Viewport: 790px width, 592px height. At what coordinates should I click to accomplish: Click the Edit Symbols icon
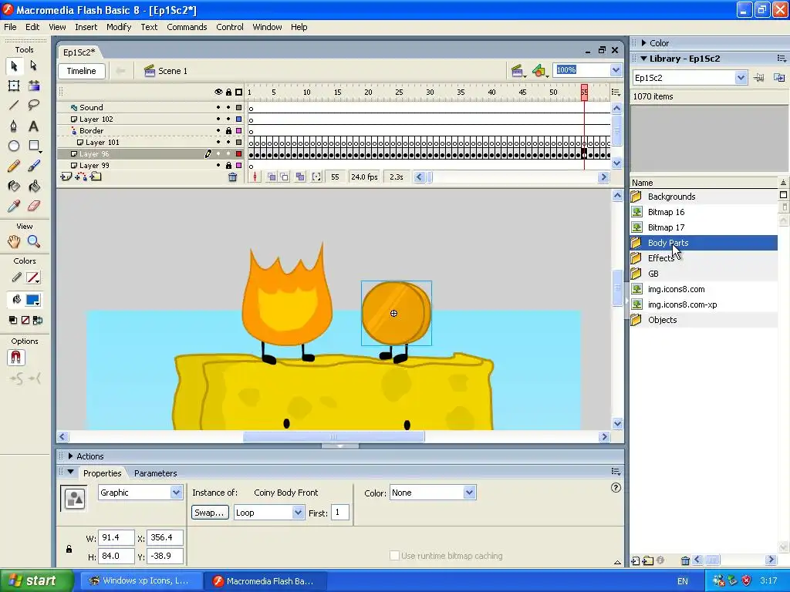pyautogui.click(x=539, y=71)
